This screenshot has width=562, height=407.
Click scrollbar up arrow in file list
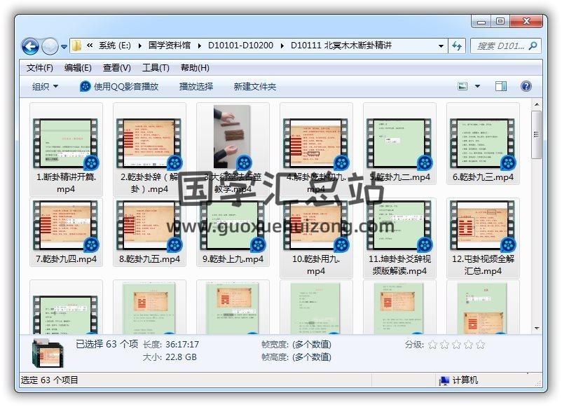(x=537, y=104)
